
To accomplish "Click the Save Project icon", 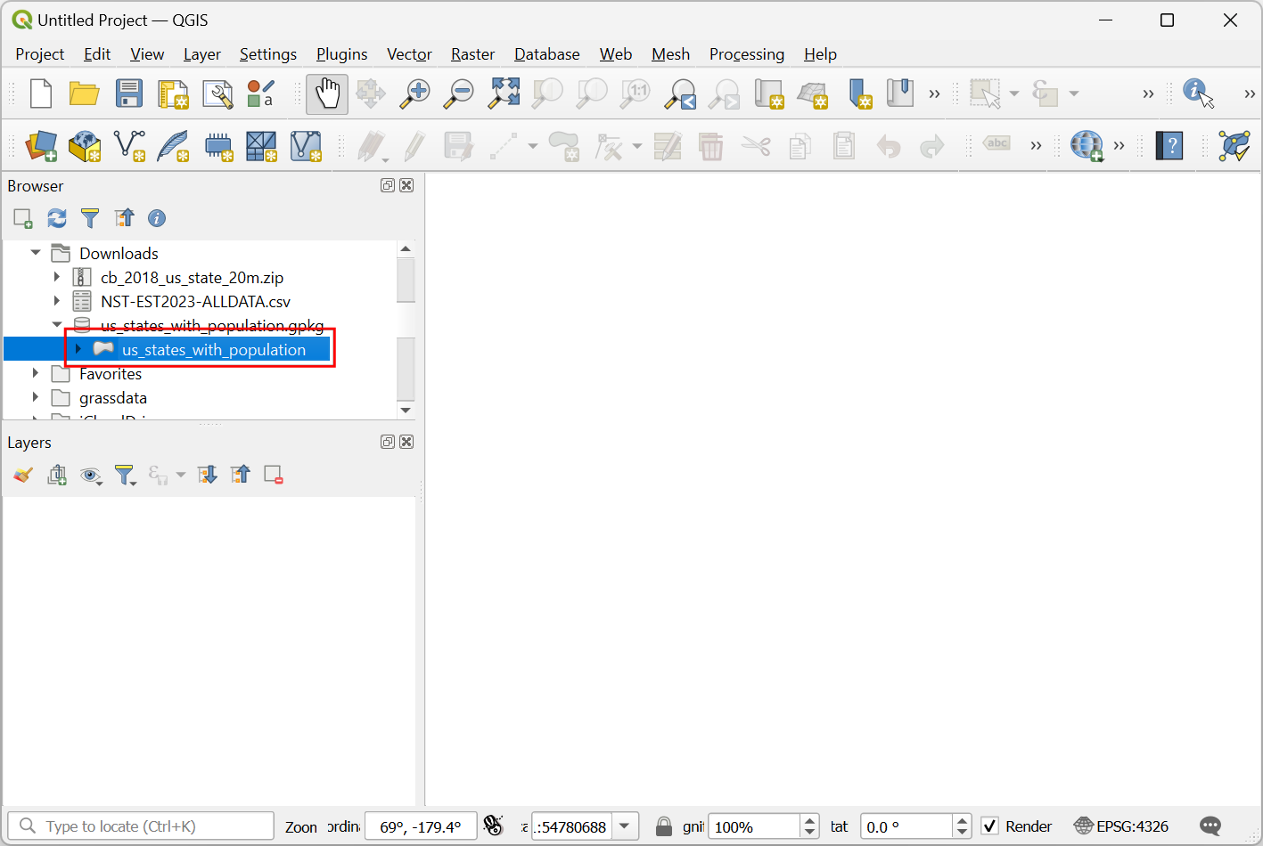I will coord(129,94).
